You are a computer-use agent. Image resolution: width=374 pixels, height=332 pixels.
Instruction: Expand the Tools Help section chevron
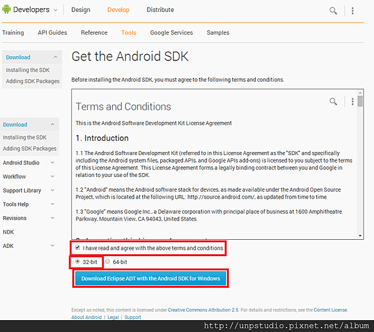[x=52, y=204]
